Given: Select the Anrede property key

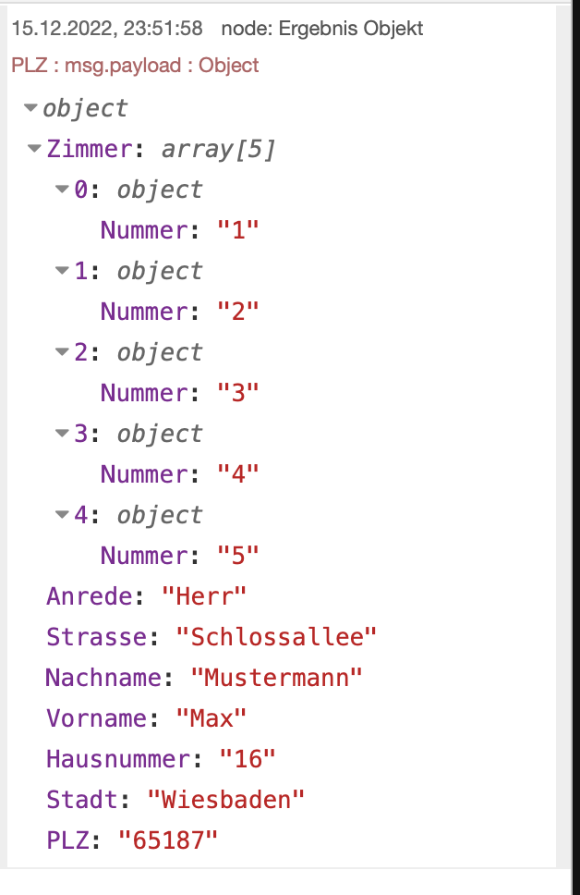Looking at the screenshot, I should click(90, 596).
